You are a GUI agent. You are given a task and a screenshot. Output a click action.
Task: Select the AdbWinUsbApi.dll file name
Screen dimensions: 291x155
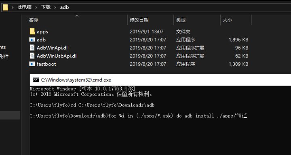click(x=57, y=56)
